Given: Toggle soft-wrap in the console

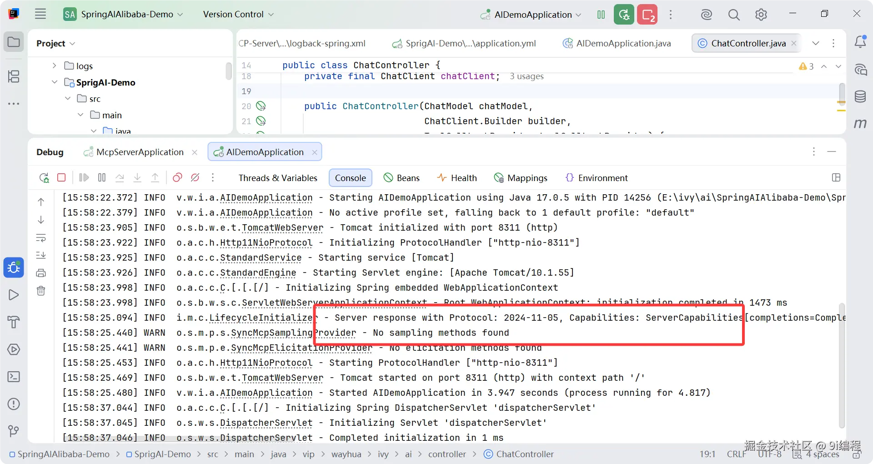Looking at the screenshot, I should pos(41,237).
